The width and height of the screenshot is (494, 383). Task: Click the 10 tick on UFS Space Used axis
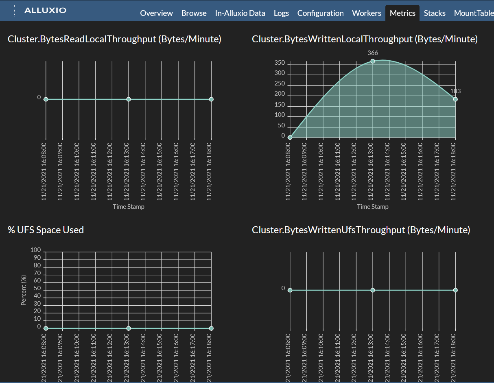click(37, 319)
